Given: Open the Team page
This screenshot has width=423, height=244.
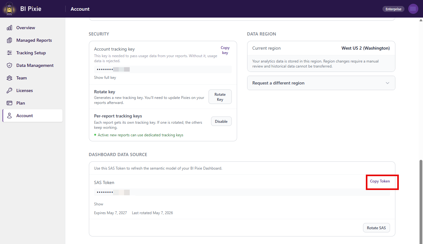Looking at the screenshot, I should point(33,78).
